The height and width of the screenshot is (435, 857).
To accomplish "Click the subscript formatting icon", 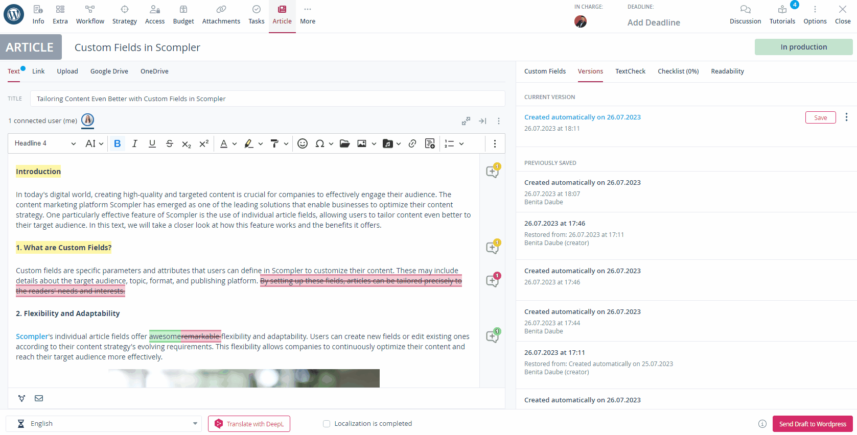I will coord(187,143).
